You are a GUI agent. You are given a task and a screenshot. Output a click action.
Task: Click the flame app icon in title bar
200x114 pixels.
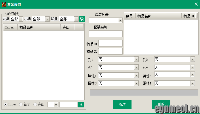(x=4, y=5)
